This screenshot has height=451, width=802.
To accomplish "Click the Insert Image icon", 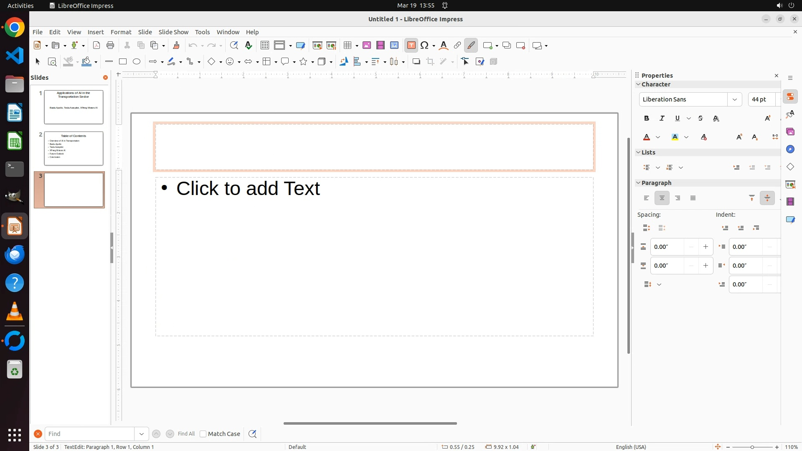I will 367,46.
